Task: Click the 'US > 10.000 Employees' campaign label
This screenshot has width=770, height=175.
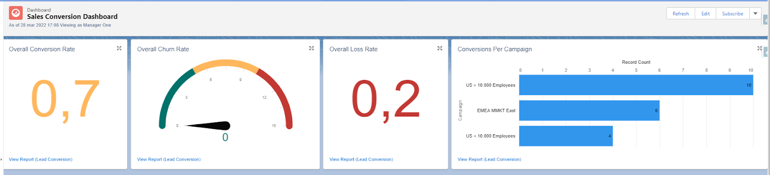Action: [x=490, y=85]
